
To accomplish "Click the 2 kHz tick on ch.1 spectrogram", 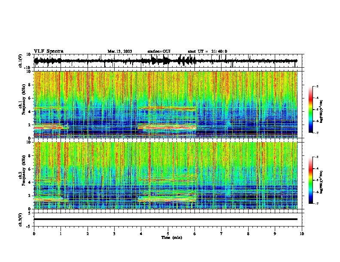I will click(x=30, y=125).
